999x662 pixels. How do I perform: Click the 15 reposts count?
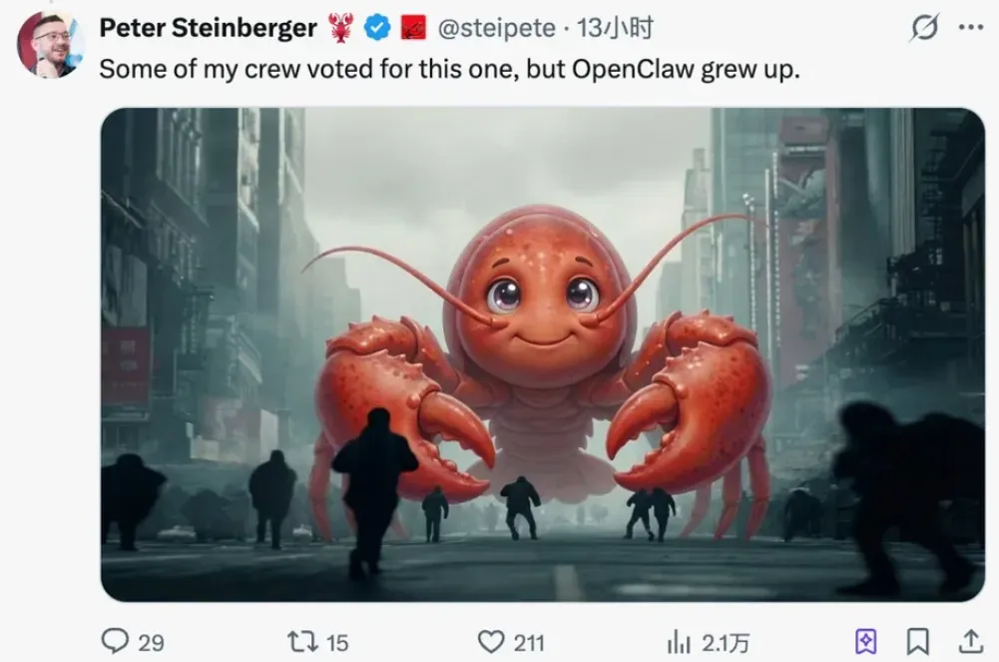[x=337, y=642]
